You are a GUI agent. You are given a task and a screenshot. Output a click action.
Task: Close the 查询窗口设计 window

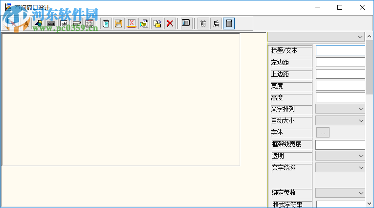click(362, 7)
